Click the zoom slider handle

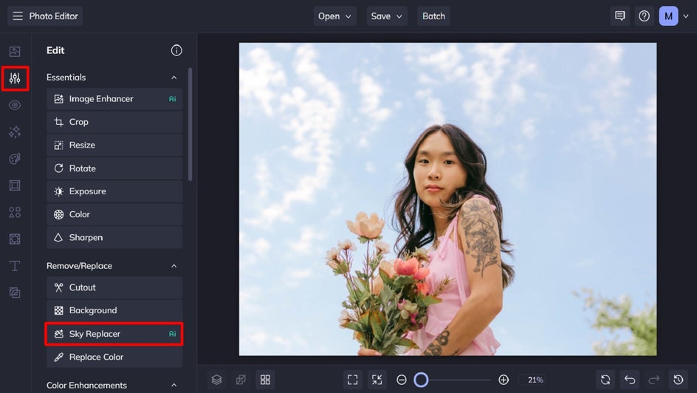[x=421, y=380]
